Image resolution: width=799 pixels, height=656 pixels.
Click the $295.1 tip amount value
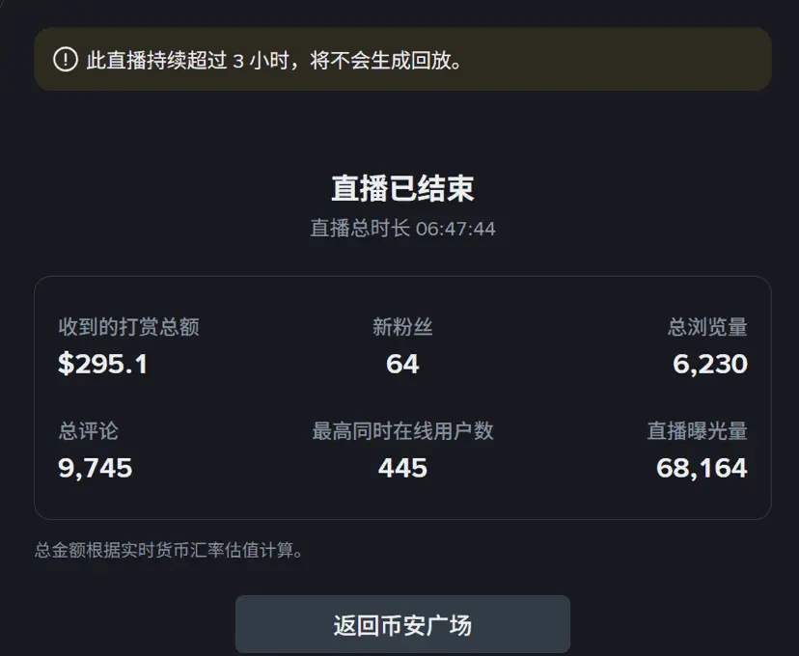[x=103, y=364]
